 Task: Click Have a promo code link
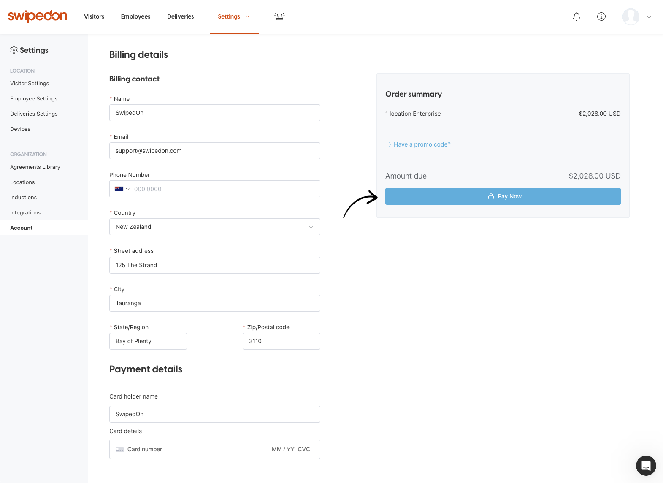click(422, 144)
